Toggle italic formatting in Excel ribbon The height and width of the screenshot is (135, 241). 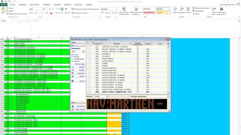tap(33, 13)
